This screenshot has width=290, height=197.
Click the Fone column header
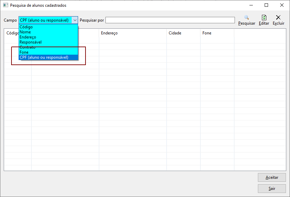click(x=217, y=33)
